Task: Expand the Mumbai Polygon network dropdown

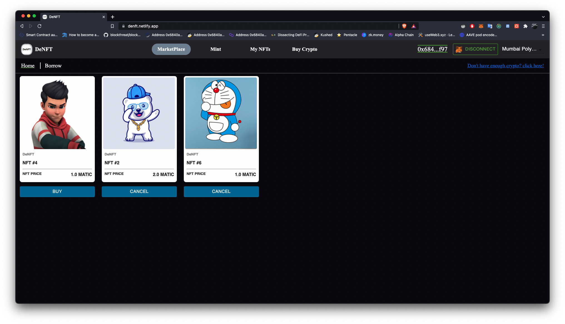Action: coord(522,49)
